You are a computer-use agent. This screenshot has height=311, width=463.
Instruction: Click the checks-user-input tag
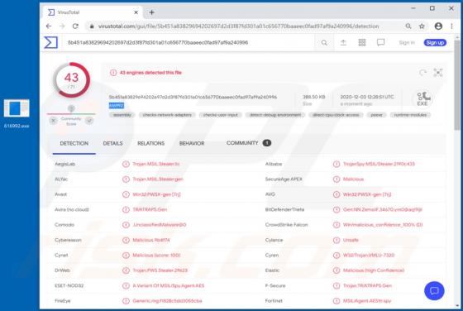coord(221,115)
